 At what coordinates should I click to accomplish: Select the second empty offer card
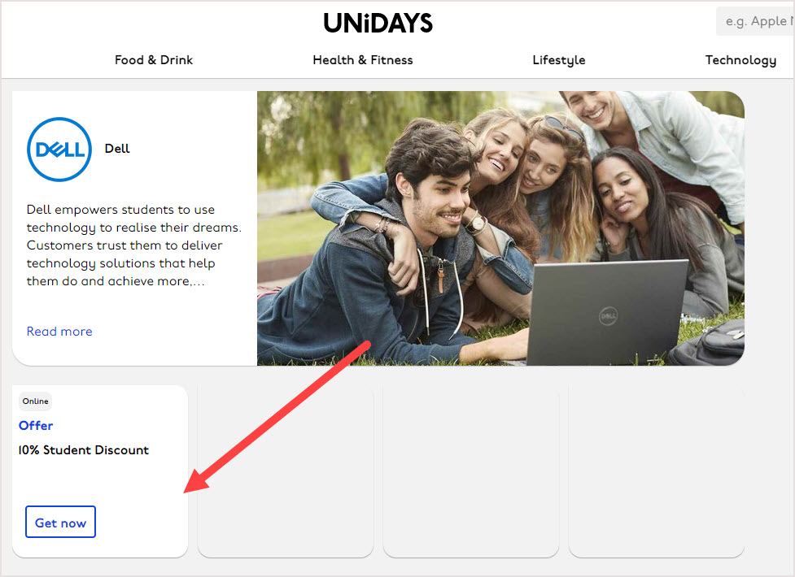pyautogui.click(x=286, y=471)
